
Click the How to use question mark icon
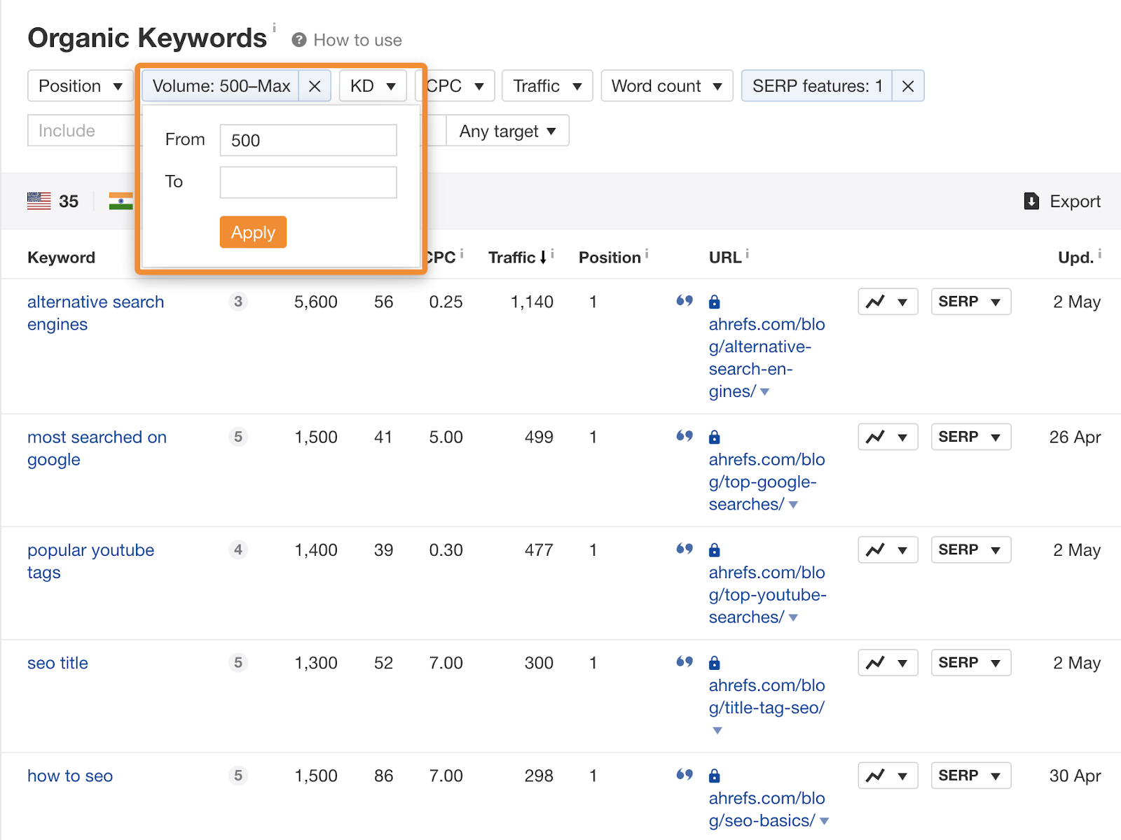pos(299,40)
